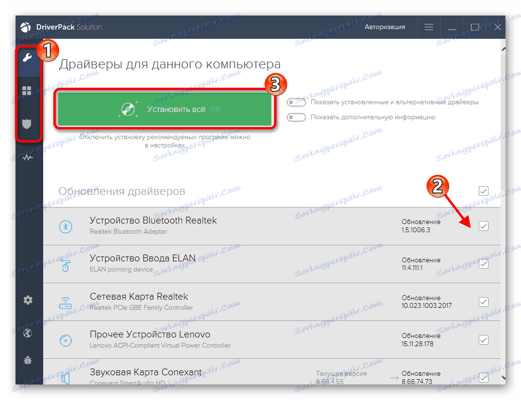Click the mouse icon of ELAN device
The width and height of the screenshot is (521, 400).
tap(65, 265)
